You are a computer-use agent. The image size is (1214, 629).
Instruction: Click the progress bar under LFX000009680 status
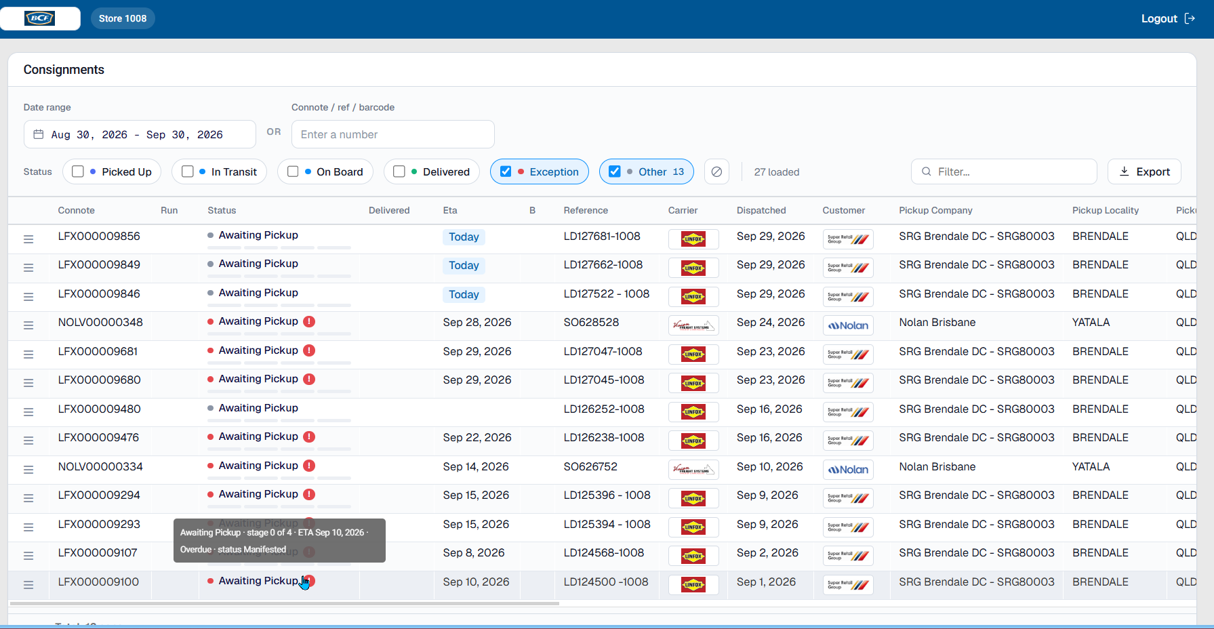[x=279, y=392]
